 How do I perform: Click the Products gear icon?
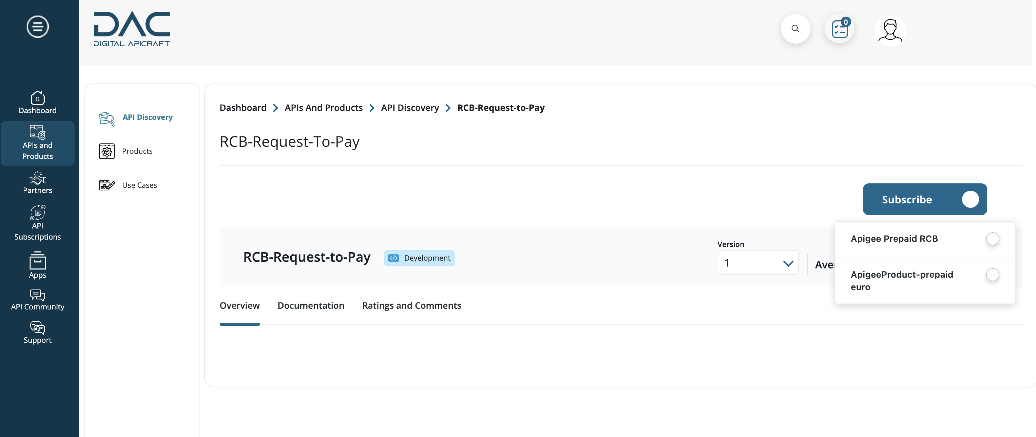(106, 151)
